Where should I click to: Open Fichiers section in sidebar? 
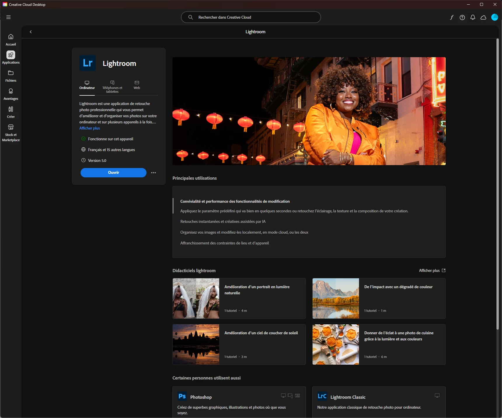pos(11,76)
